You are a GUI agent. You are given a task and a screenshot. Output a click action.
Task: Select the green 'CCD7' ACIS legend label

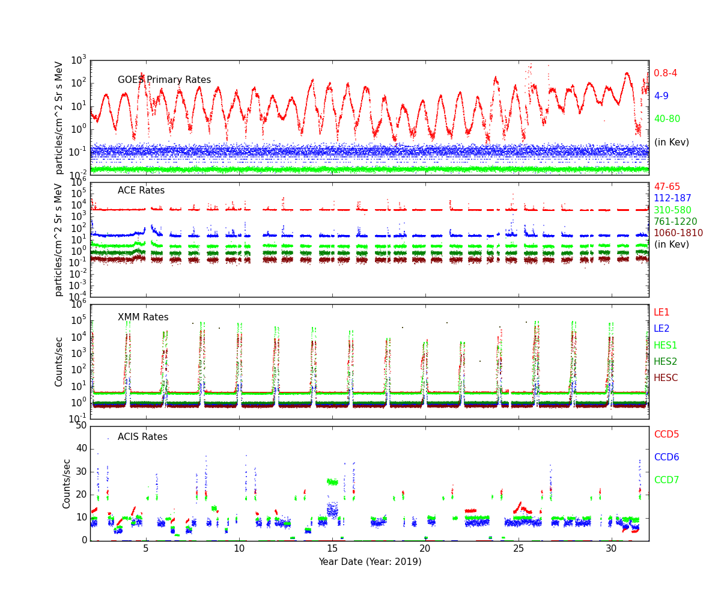(x=666, y=480)
